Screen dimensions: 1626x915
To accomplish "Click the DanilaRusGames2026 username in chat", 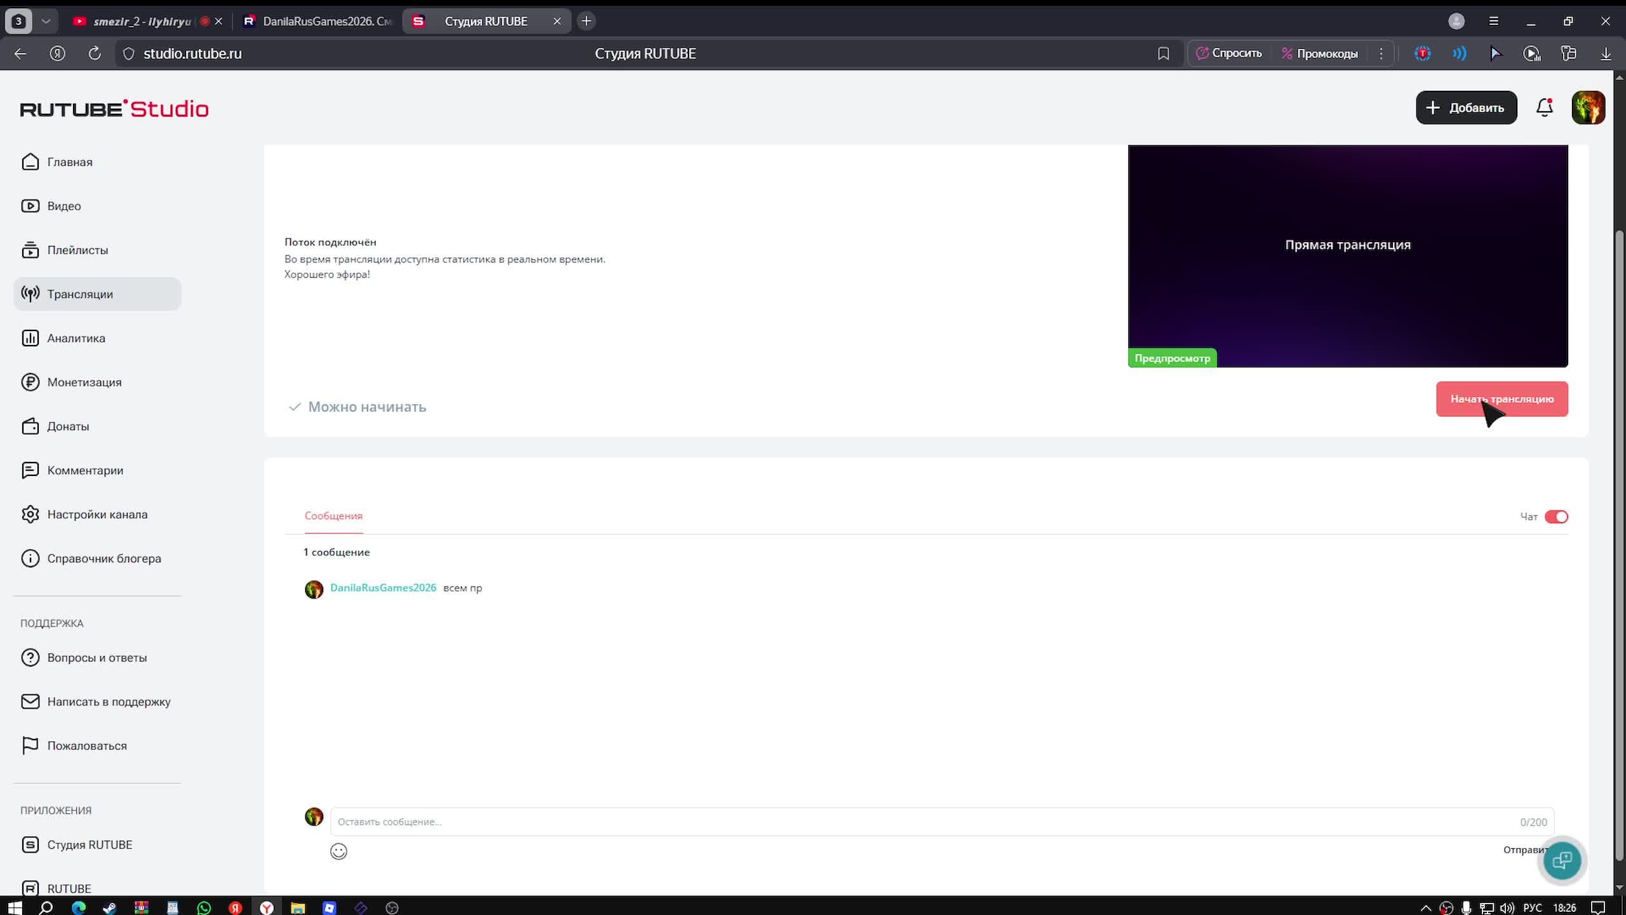I will pyautogui.click(x=383, y=588).
